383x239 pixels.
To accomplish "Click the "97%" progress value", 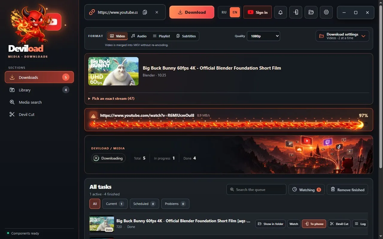I will tap(364, 115).
